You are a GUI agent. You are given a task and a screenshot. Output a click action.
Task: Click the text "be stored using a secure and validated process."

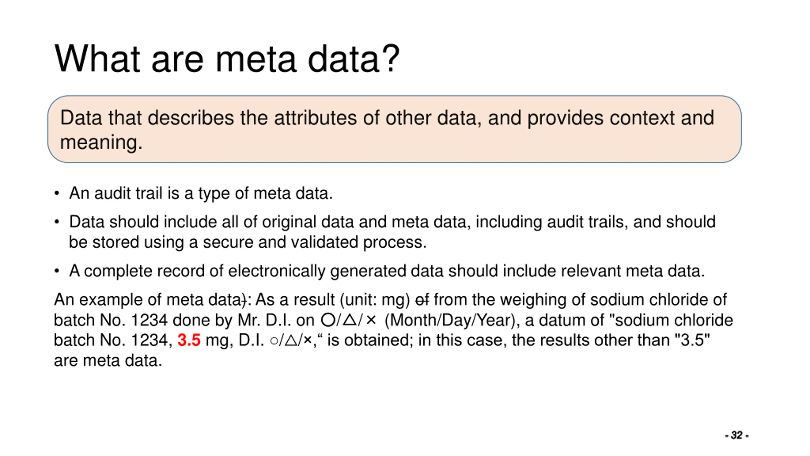pos(248,242)
